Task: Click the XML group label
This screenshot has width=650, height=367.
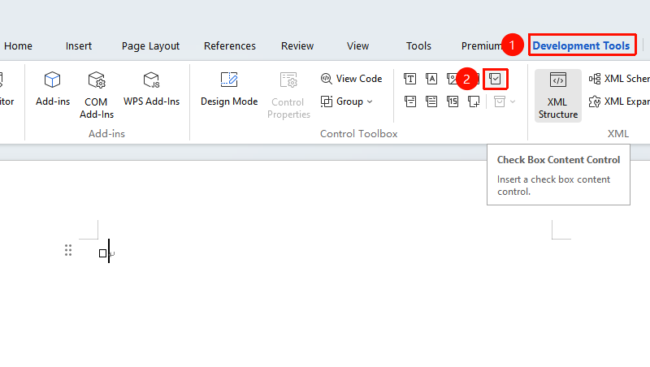Action: coord(618,134)
